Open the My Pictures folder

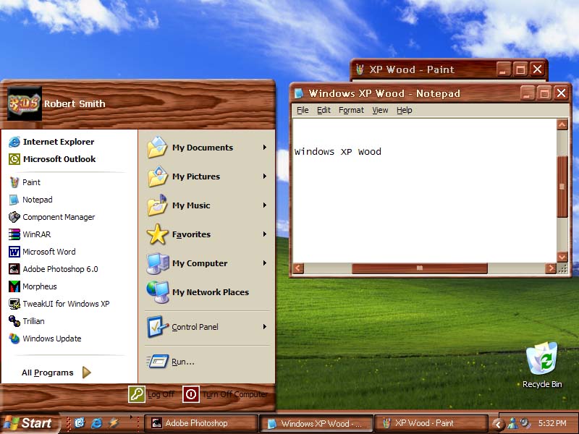[x=207, y=176]
